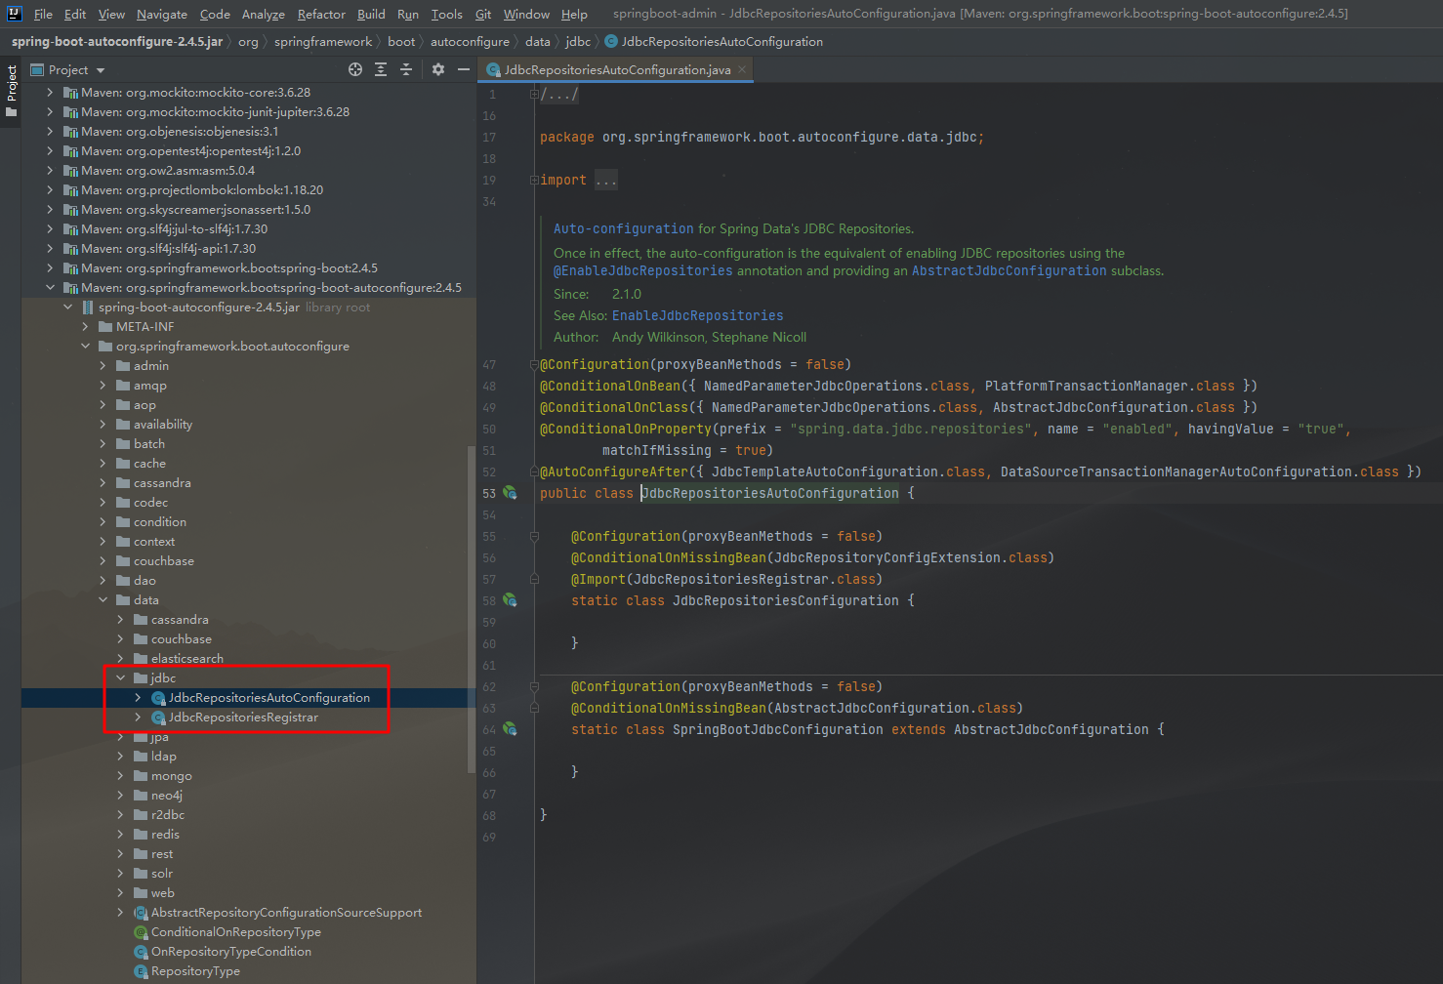Click the gutter bean icon on line 58
The width and height of the screenshot is (1443, 984).
(510, 600)
